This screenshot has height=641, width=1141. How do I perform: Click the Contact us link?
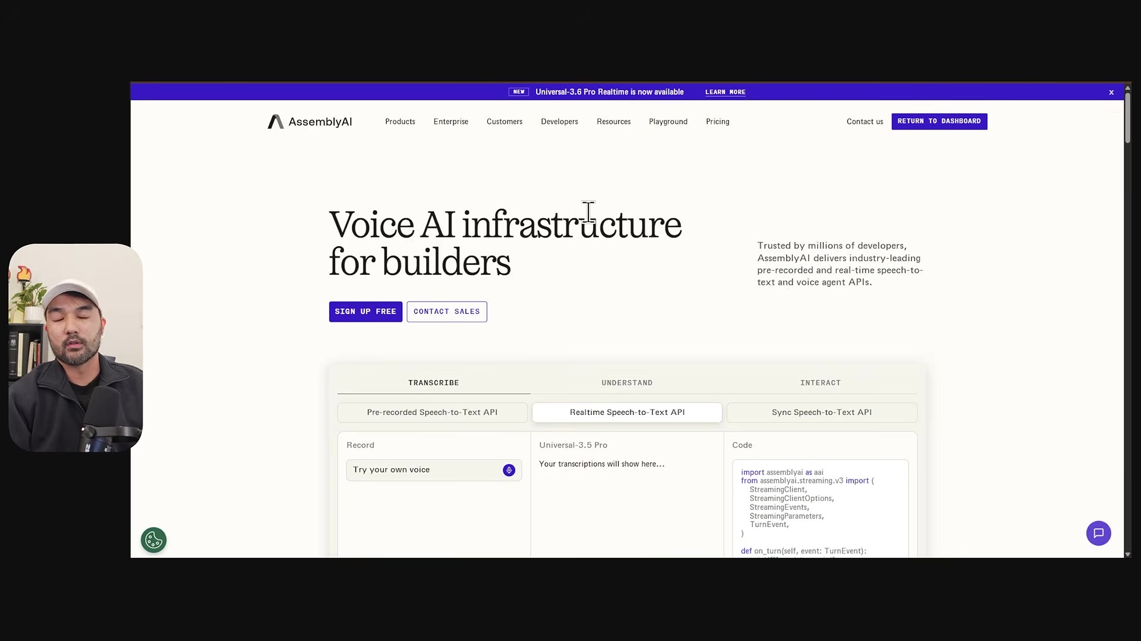tap(865, 122)
